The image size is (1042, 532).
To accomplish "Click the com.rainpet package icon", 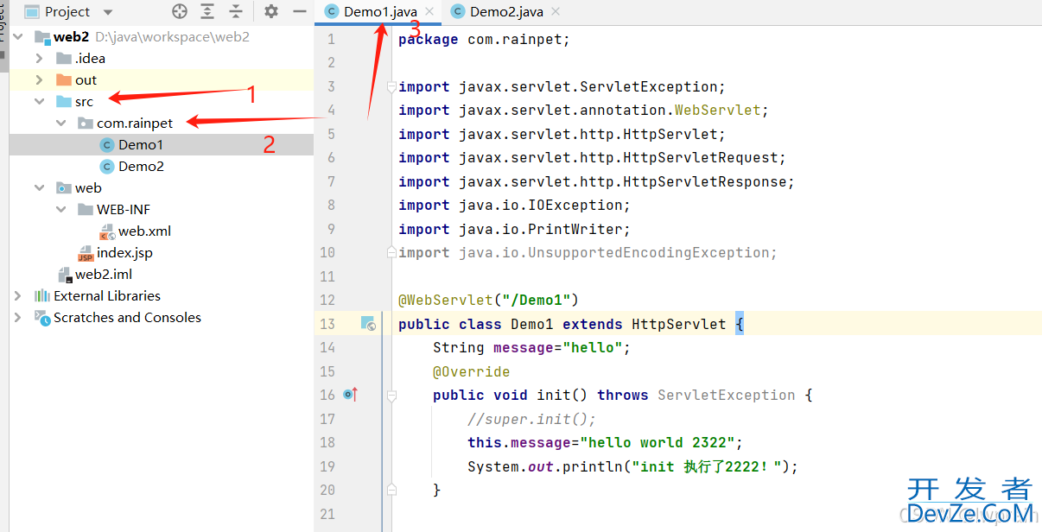I will [x=86, y=123].
